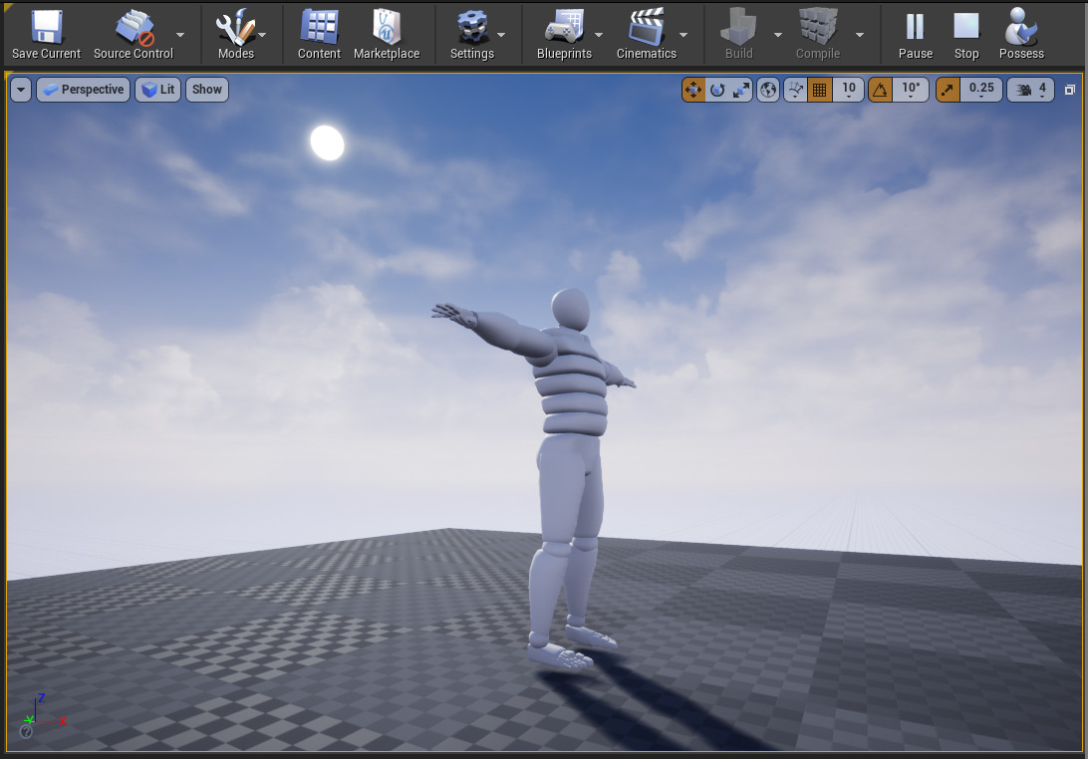The image size is (1088, 759).
Task: Toggle world/local transform space globe
Action: (x=768, y=90)
